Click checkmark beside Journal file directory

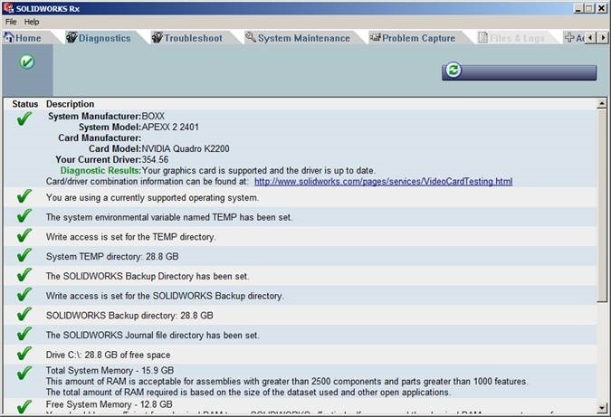[24, 334]
